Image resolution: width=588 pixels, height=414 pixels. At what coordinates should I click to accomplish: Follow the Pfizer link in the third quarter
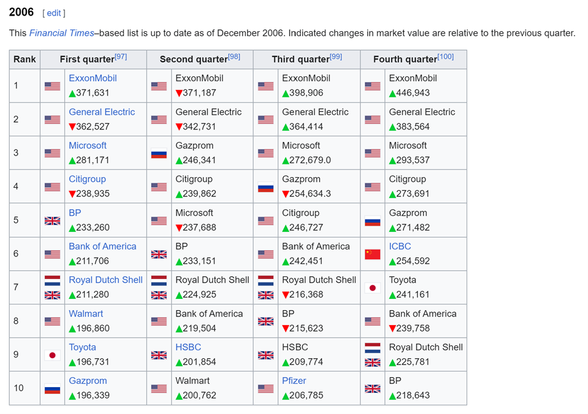295,381
